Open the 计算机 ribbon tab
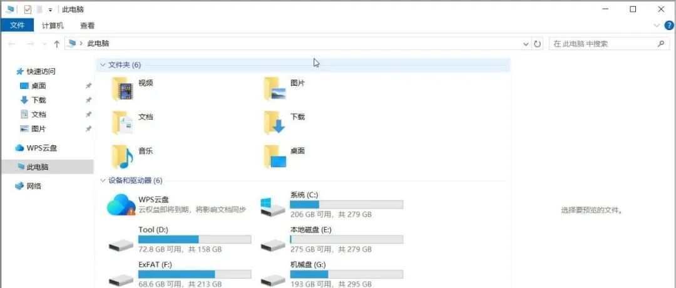This screenshot has height=288, width=676. coord(53,26)
